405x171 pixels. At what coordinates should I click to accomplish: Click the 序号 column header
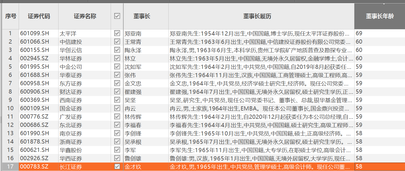pyautogui.click(x=11, y=16)
